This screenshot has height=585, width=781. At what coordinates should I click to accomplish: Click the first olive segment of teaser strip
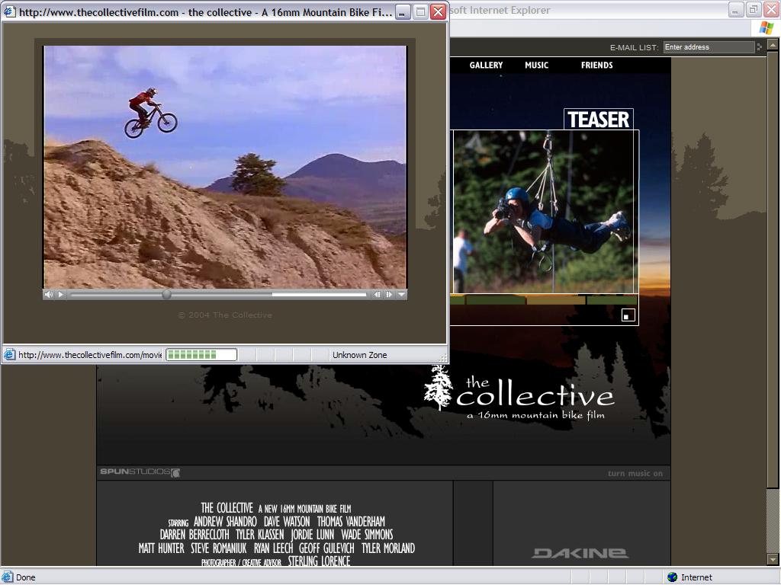tap(496, 300)
